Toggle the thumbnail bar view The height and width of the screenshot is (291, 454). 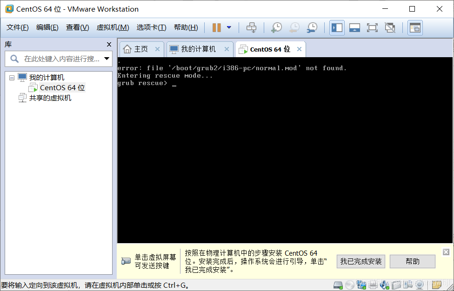coord(354,28)
